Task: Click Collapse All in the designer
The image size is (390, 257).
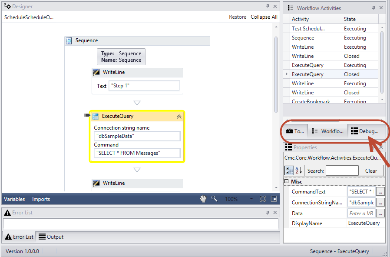Action: coord(264,17)
